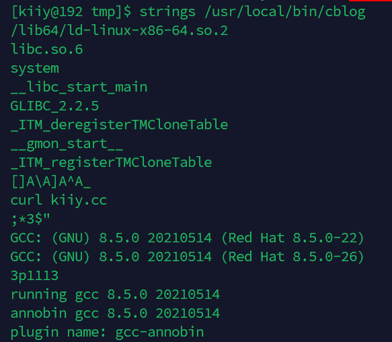The height and width of the screenshot is (342, 392).
Task: Click the 3p1113 output line
Action: (x=34, y=276)
